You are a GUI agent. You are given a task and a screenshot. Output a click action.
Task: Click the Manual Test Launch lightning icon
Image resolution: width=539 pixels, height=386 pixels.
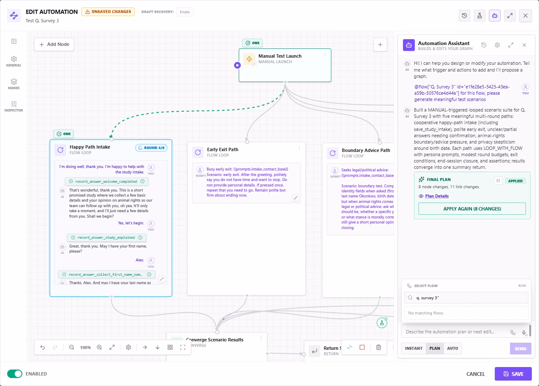tap(249, 59)
